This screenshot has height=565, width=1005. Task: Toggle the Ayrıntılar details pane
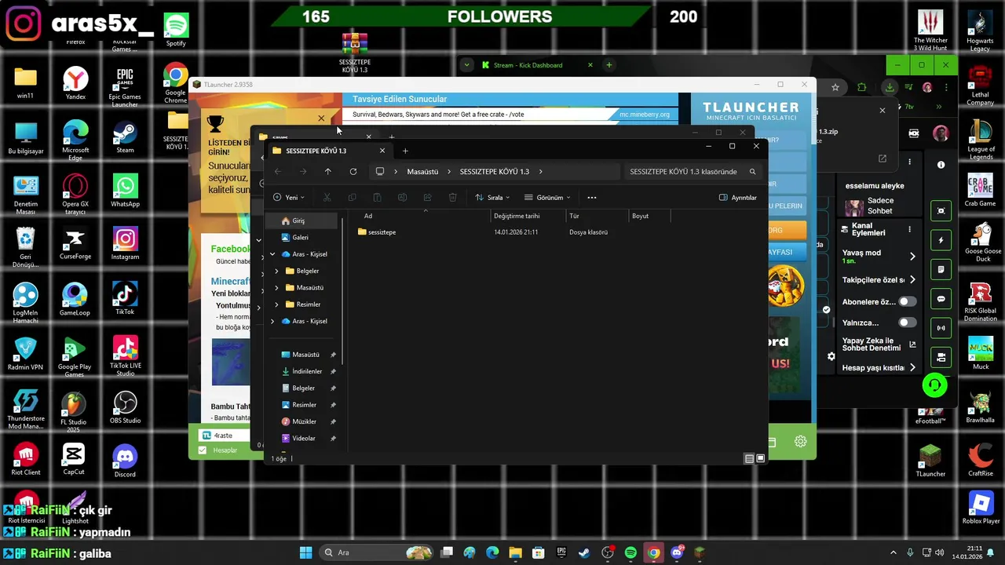click(738, 198)
